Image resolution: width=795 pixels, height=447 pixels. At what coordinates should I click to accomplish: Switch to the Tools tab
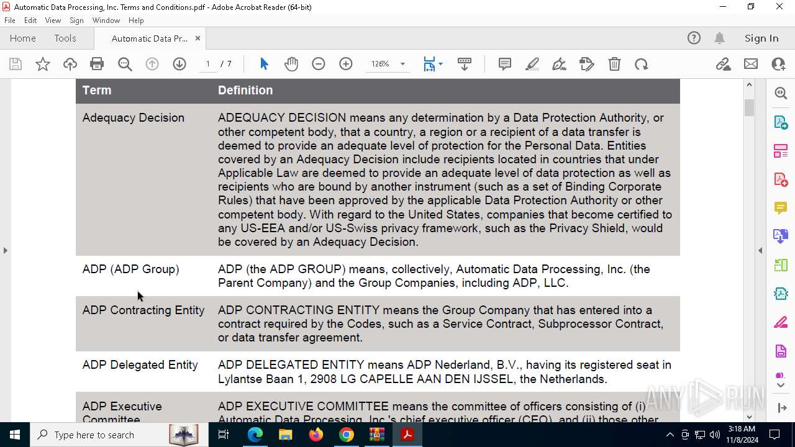pyautogui.click(x=65, y=38)
